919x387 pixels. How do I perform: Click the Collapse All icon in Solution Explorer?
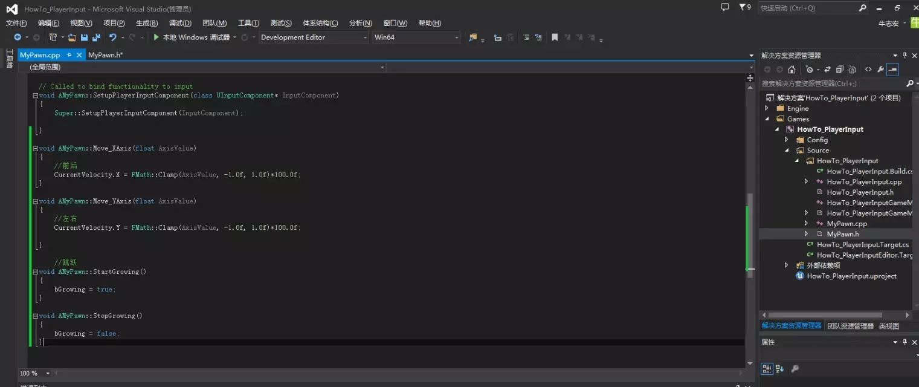[839, 70]
